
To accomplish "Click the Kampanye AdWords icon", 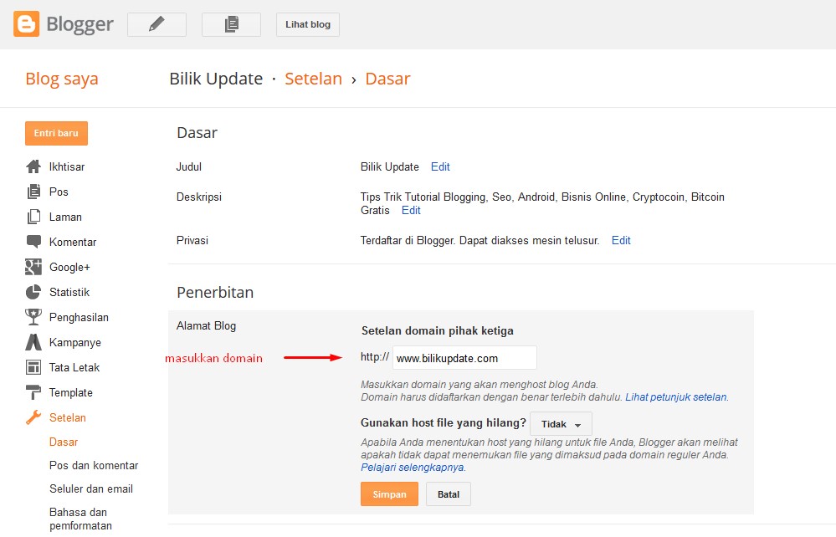I will point(33,342).
